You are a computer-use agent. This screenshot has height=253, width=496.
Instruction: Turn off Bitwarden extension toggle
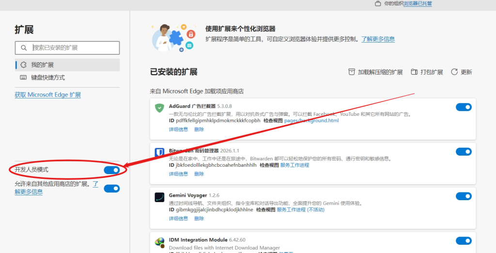(x=464, y=152)
